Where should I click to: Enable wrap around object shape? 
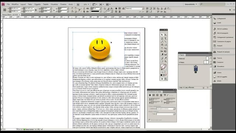(157, 95)
